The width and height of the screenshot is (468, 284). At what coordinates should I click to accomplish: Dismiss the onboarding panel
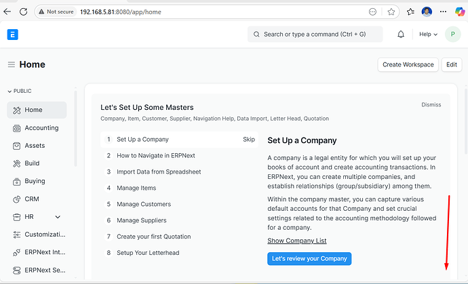coord(431,104)
